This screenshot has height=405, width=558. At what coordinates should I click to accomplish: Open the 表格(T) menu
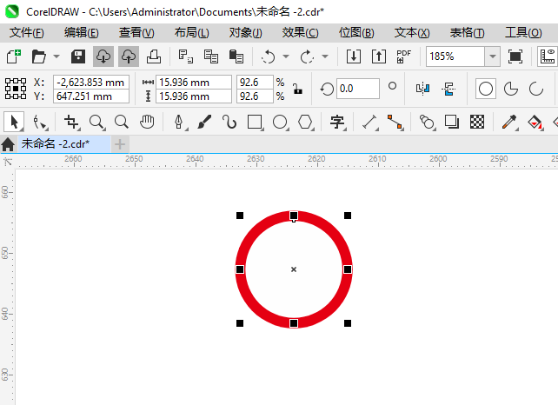pyautogui.click(x=468, y=33)
